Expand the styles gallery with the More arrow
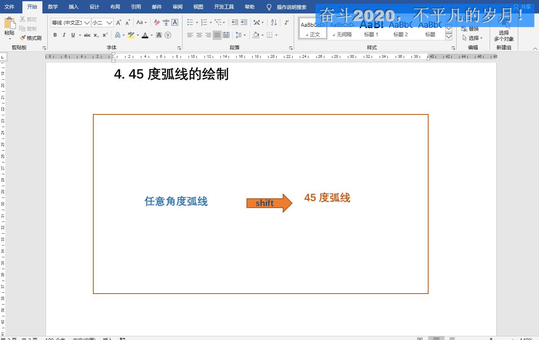 (x=449, y=36)
